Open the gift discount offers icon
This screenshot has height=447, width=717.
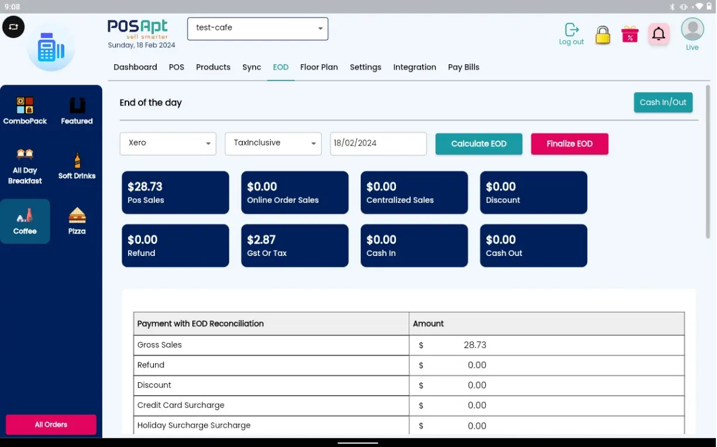(630, 34)
